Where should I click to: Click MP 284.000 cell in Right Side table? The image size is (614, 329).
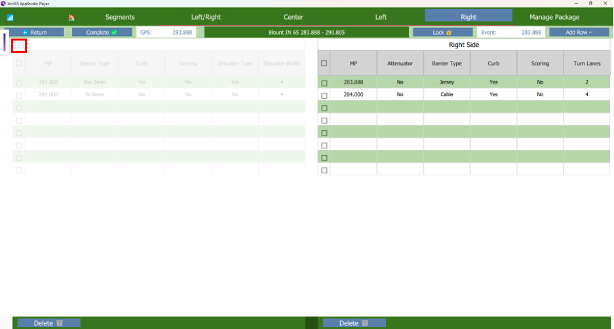point(353,94)
